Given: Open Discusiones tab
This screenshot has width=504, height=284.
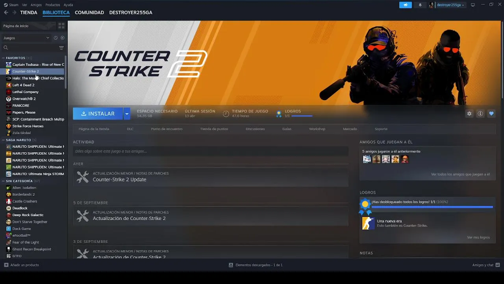Looking at the screenshot, I should (255, 129).
